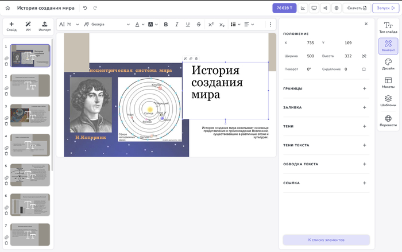Add a new slide (Слайд)
Screen dimensions: 402x252
point(11,26)
